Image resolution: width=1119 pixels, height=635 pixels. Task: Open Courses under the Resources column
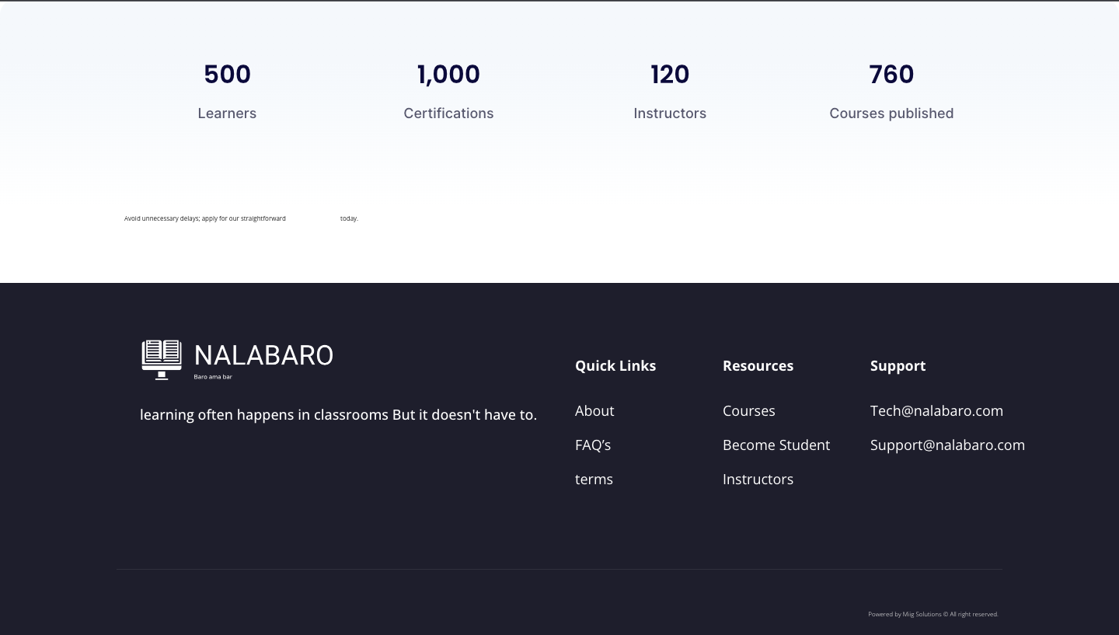click(748, 410)
